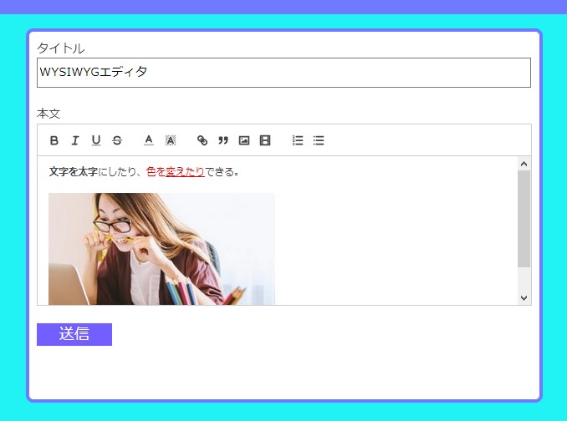Apply strikethrough to selected text

[117, 140]
